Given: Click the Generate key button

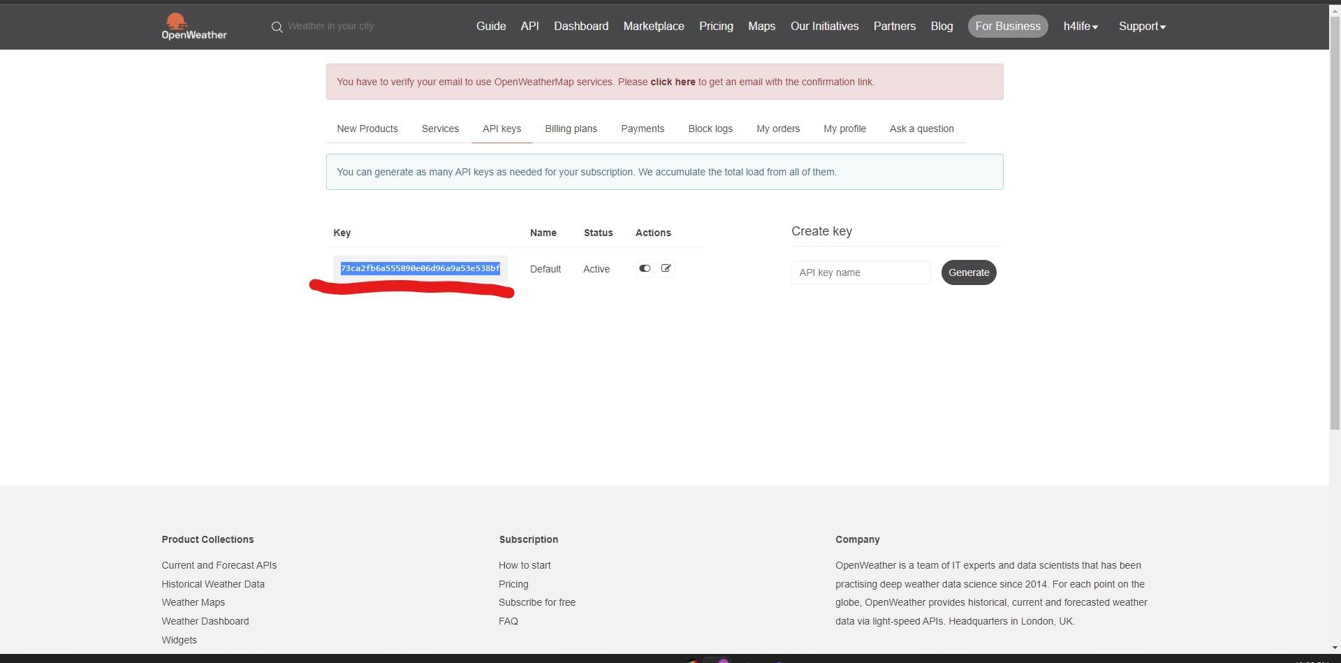Looking at the screenshot, I should click(x=969, y=272).
